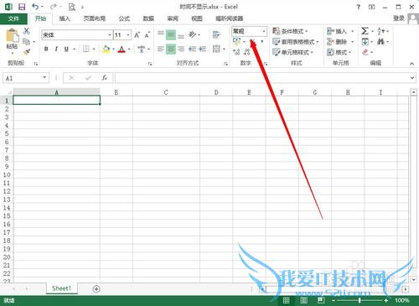Adjust the zoom slider handle
This screenshot has height=306, width=419.
click(x=360, y=300)
